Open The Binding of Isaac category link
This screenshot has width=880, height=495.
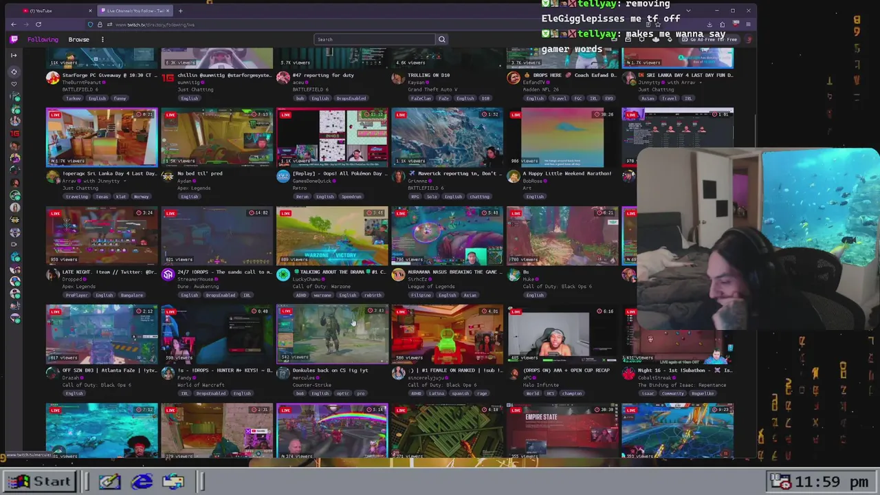tap(681, 385)
